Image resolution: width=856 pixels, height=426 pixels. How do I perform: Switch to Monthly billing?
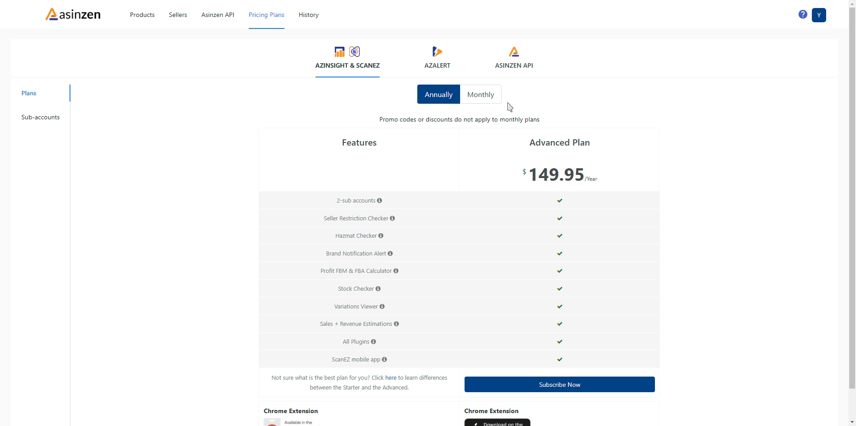click(481, 94)
